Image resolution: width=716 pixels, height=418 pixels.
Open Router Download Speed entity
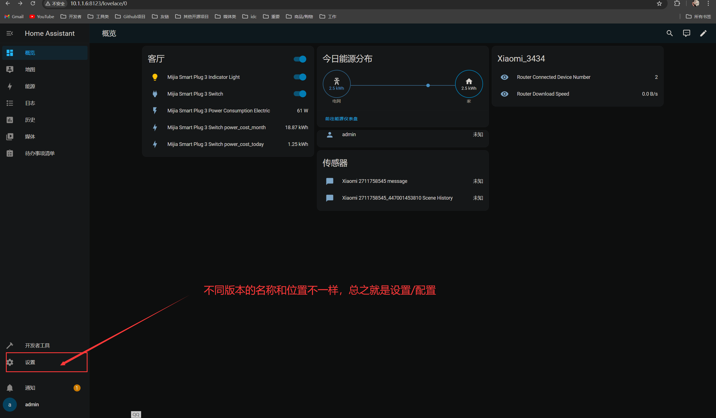click(x=543, y=94)
